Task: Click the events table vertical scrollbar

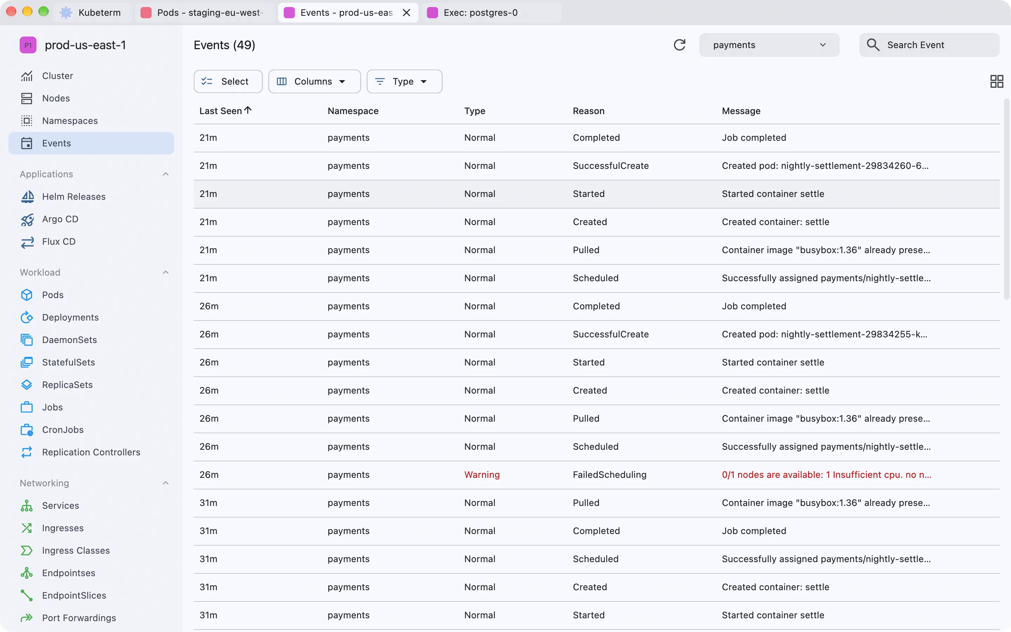Action: coord(1006,199)
